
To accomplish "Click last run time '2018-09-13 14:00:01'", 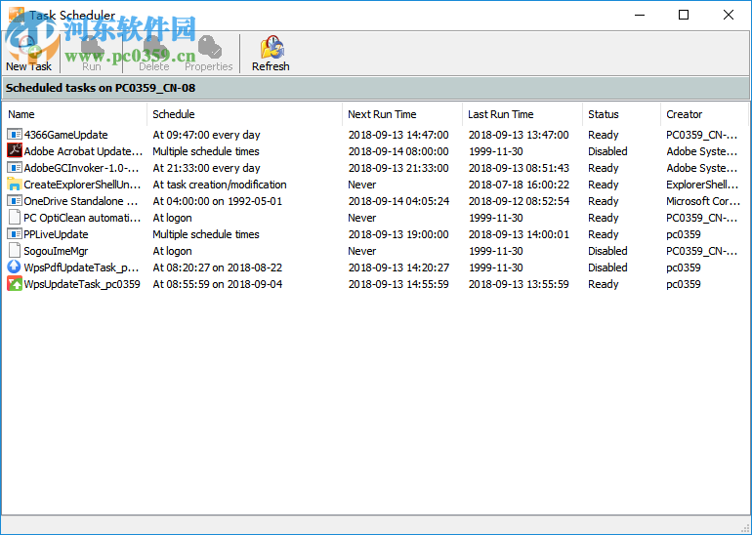I will 519,234.
